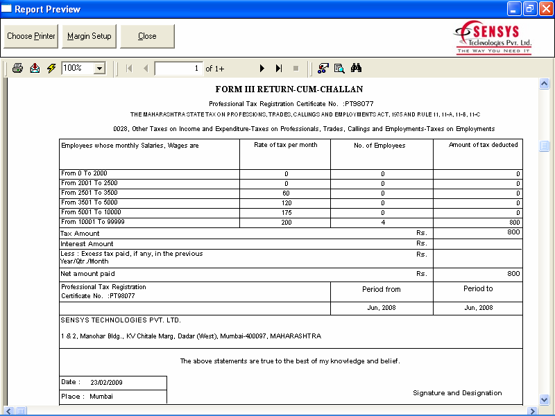This screenshot has height=416, width=555.
Task: Click the Export report icon
Action: pyautogui.click(x=35, y=68)
